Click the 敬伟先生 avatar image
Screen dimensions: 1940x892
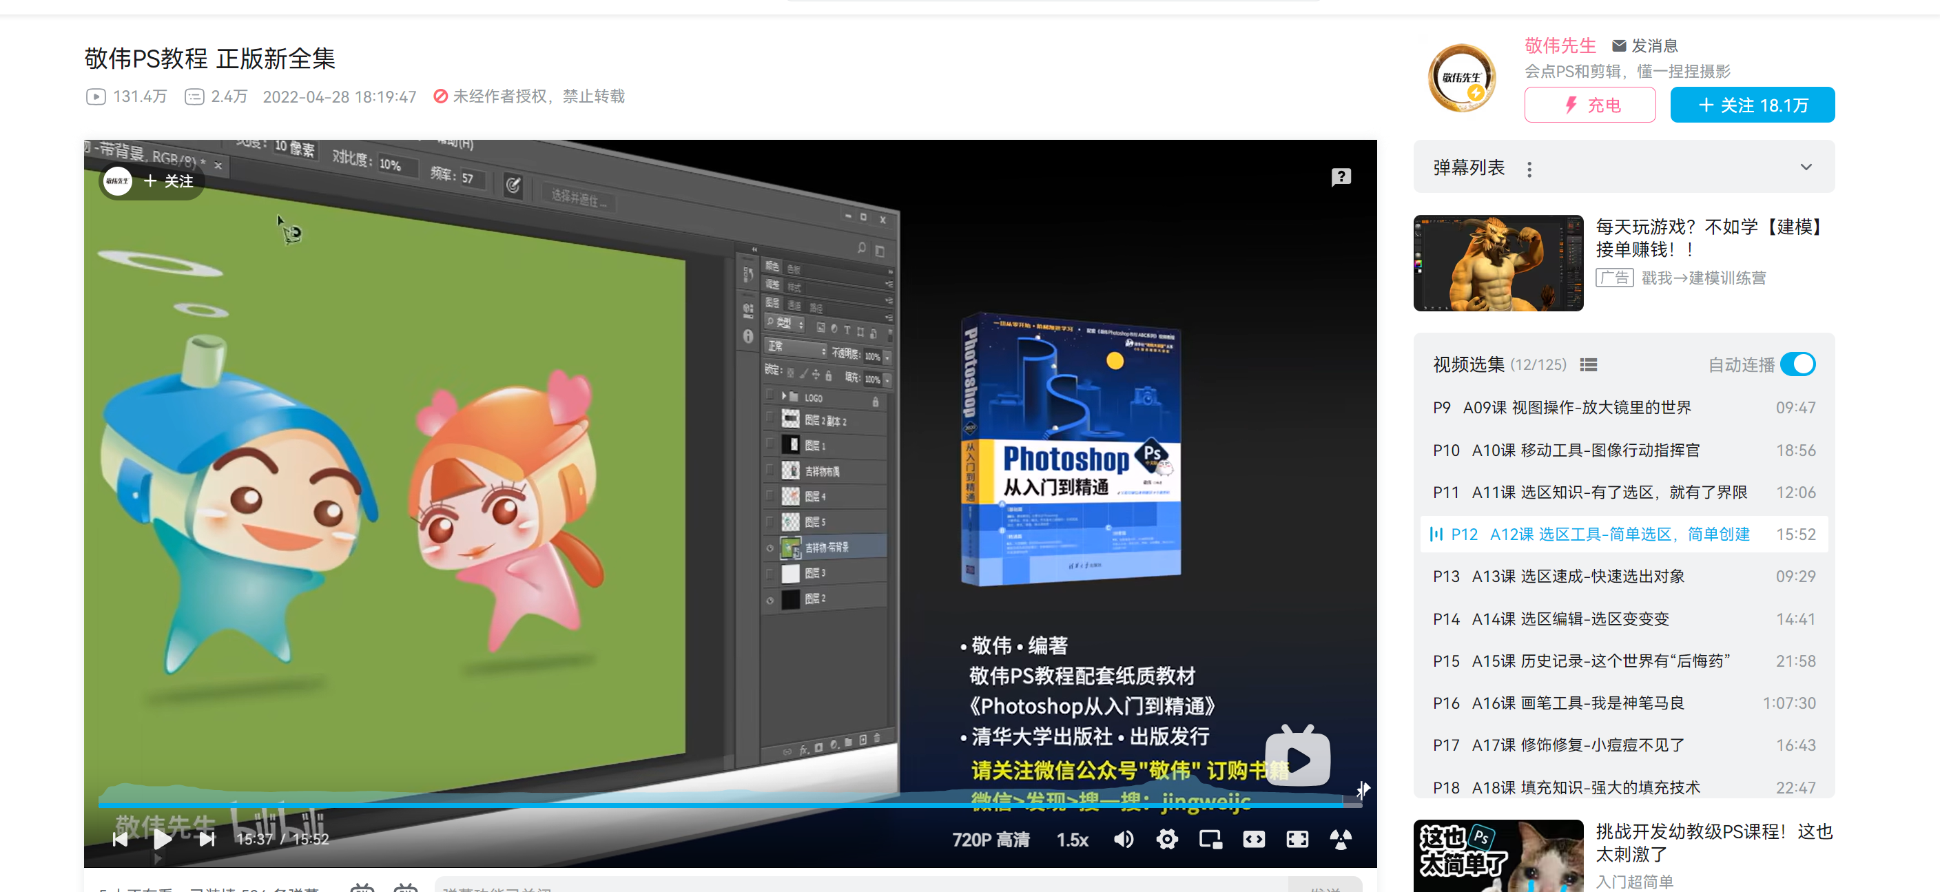click(x=1461, y=78)
